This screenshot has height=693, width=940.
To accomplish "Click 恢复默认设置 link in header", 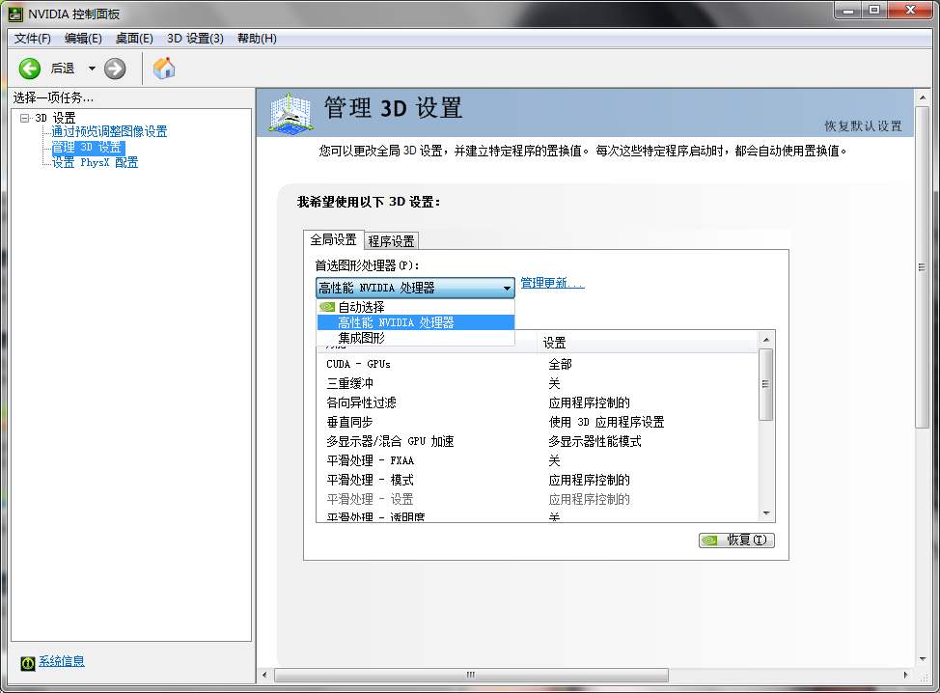I will [863, 125].
